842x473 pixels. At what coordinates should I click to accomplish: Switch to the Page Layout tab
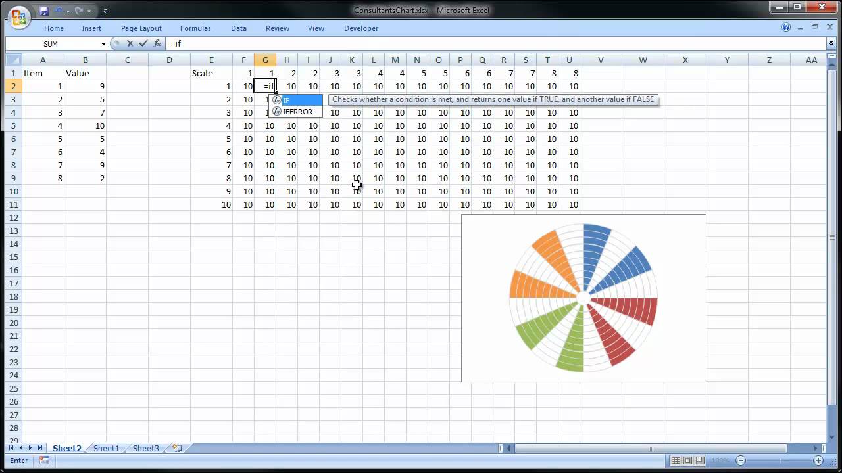coord(141,28)
